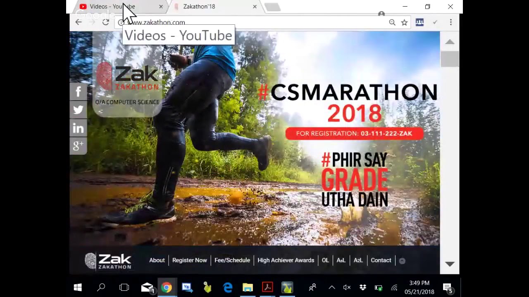Image resolution: width=529 pixels, height=297 pixels.
Task: Open the People icon on the taskbar
Action: pyautogui.click(x=312, y=287)
